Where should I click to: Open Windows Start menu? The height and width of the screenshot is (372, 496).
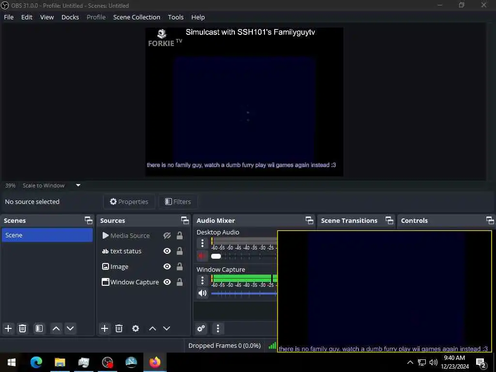(12, 362)
